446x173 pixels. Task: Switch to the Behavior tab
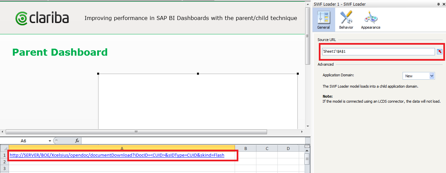tap(346, 20)
